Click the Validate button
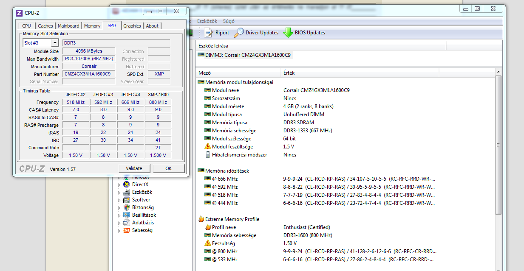Image resolution: width=524 pixels, height=271 pixels. click(x=134, y=168)
